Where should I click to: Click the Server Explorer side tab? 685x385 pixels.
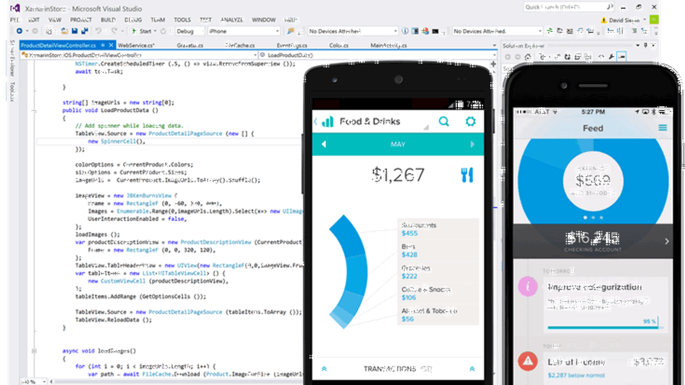coord(12,58)
